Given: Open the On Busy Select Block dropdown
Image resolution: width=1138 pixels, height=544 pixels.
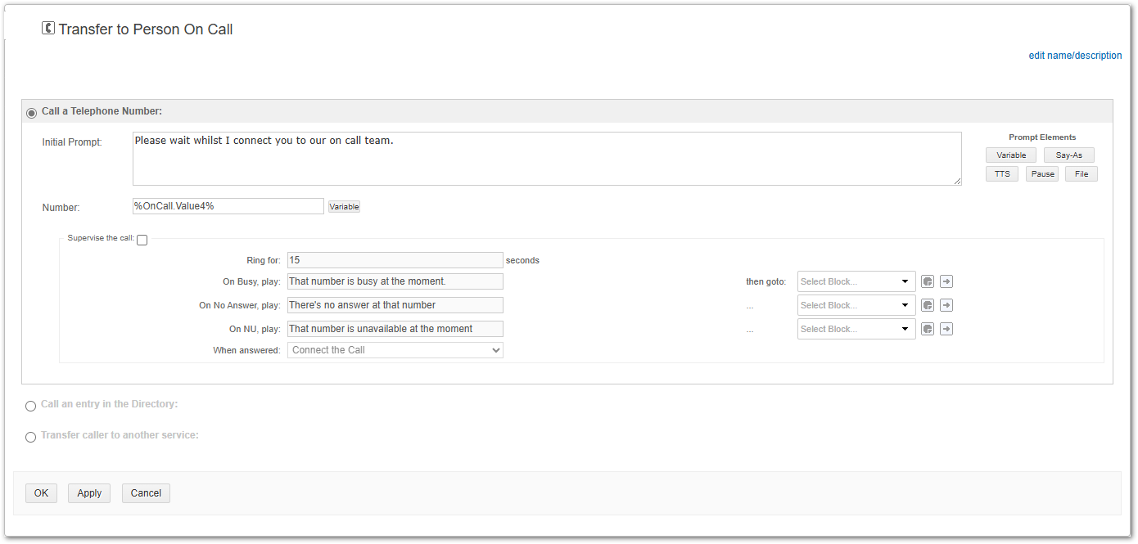Looking at the screenshot, I should click(x=856, y=281).
